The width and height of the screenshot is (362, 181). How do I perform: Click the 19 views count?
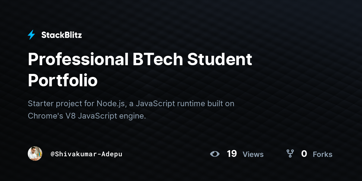pyautogui.click(x=232, y=154)
